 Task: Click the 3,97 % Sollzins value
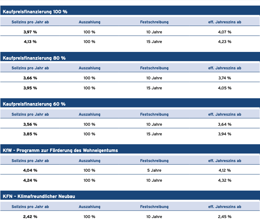30,32
